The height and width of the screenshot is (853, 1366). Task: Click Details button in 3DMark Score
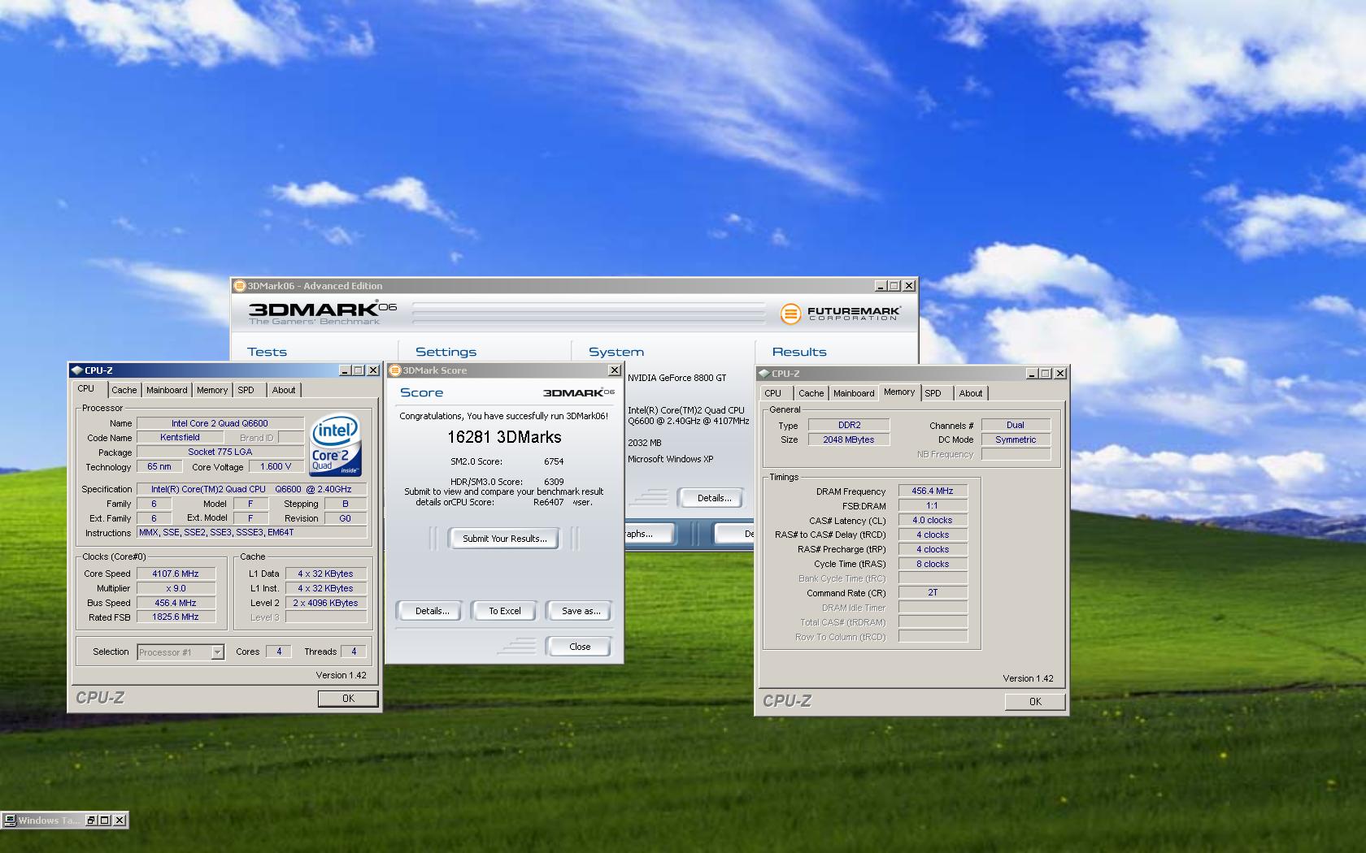[432, 611]
